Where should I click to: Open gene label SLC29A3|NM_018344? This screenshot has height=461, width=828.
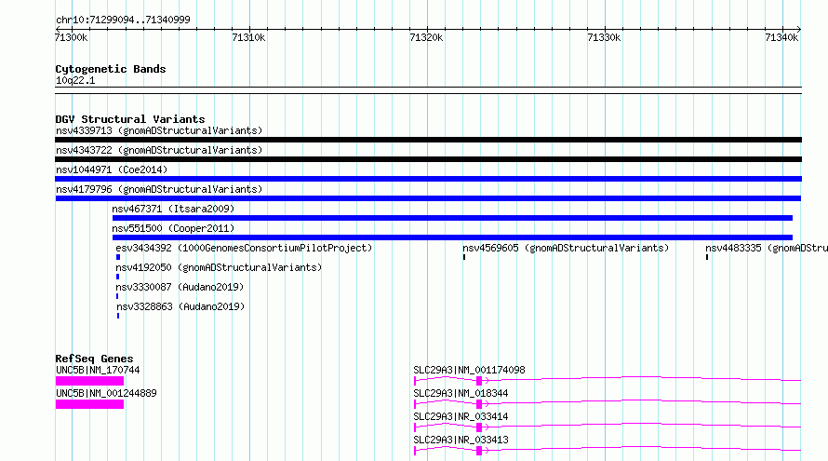(x=461, y=393)
